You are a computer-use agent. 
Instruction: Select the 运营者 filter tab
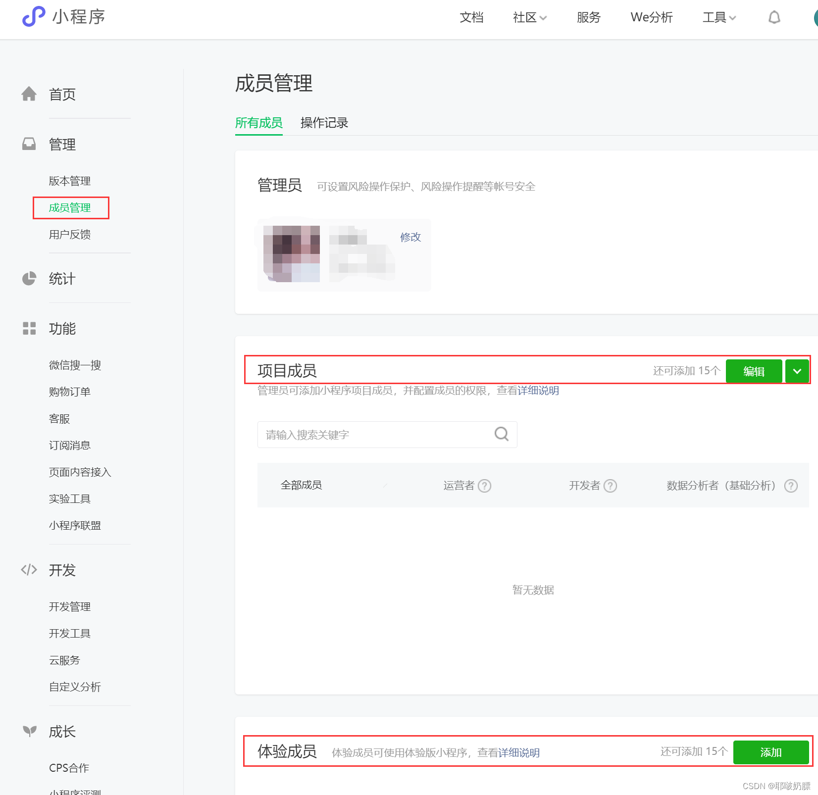coord(459,485)
